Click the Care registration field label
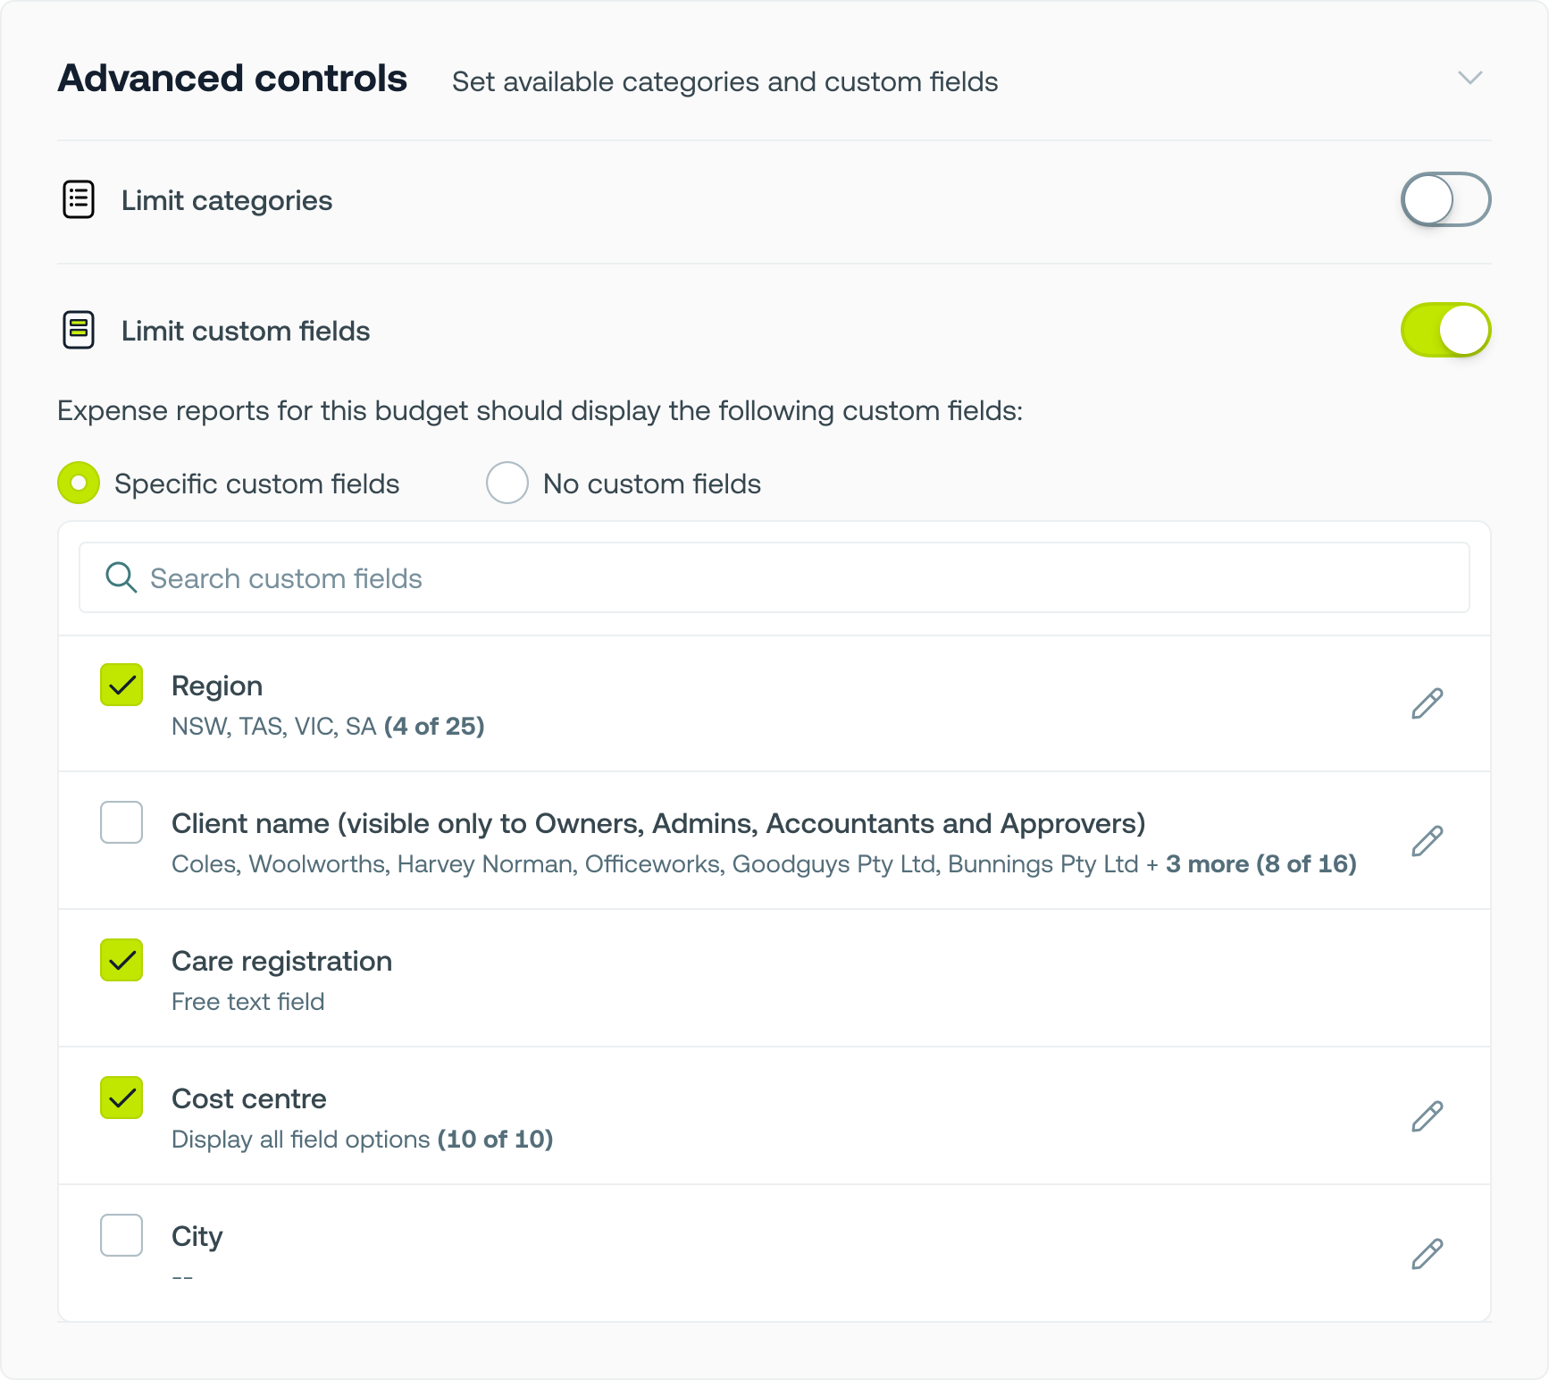 click(281, 961)
